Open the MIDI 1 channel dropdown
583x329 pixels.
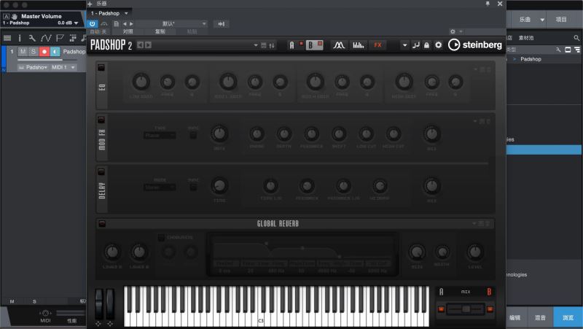[x=63, y=67]
